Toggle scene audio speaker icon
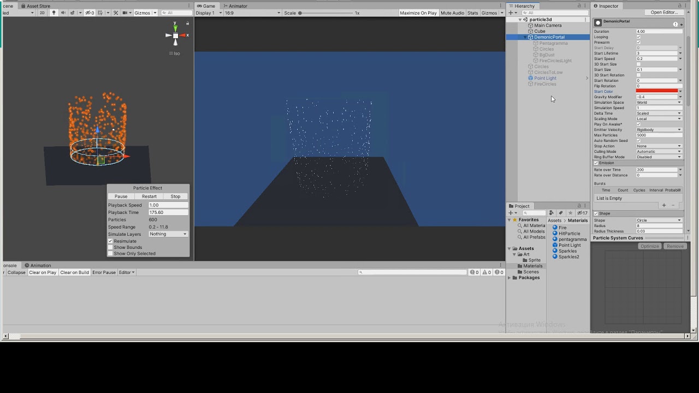 (x=63, y=13)
